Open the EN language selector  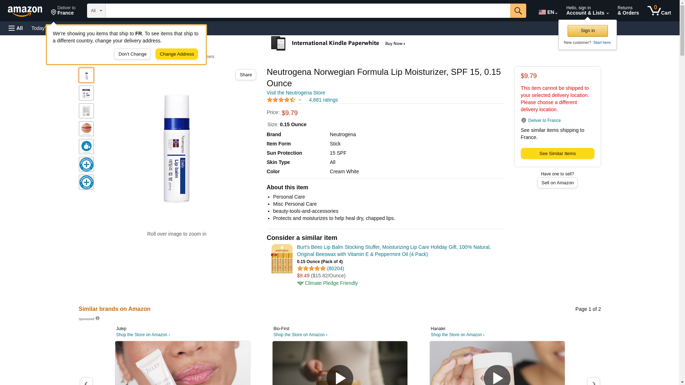[548, 12]
